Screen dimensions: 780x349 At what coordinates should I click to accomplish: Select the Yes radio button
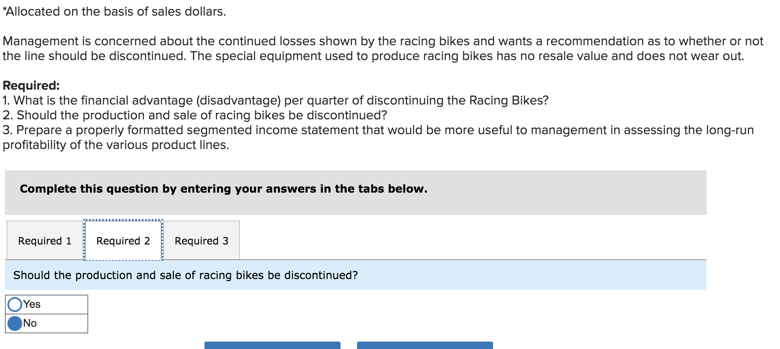tap(15, 305)
